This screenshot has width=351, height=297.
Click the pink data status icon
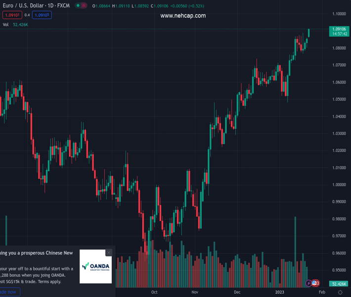pyautogui.click(x=84, y=6)
